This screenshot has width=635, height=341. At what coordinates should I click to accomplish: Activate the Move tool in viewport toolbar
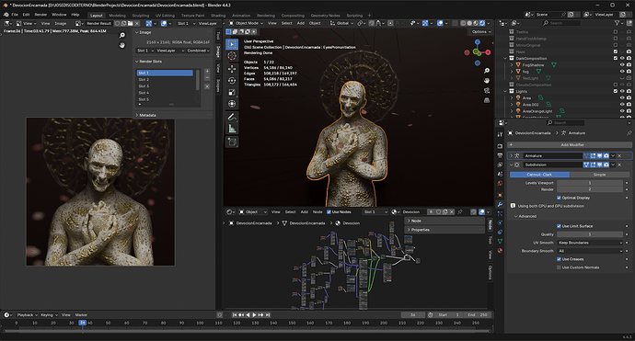[232, 68]
